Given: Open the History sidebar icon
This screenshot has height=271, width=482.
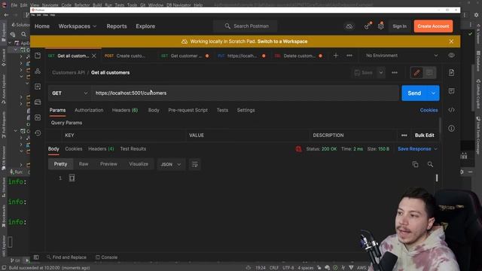Looking at the screenshot, I should click(x=38, y=133).
